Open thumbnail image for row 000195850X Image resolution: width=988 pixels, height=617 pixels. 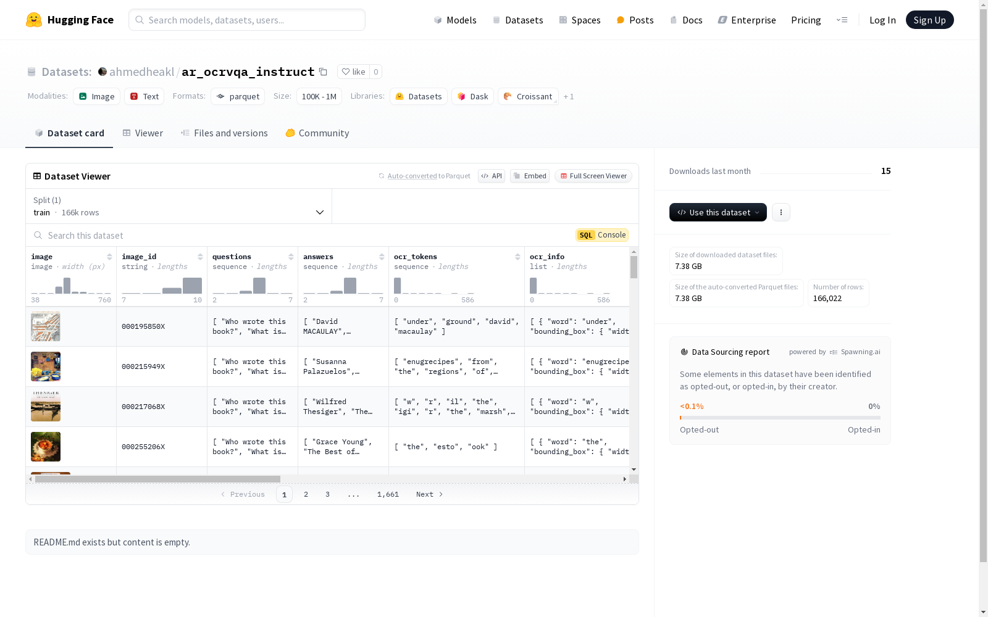click(46, 326)
